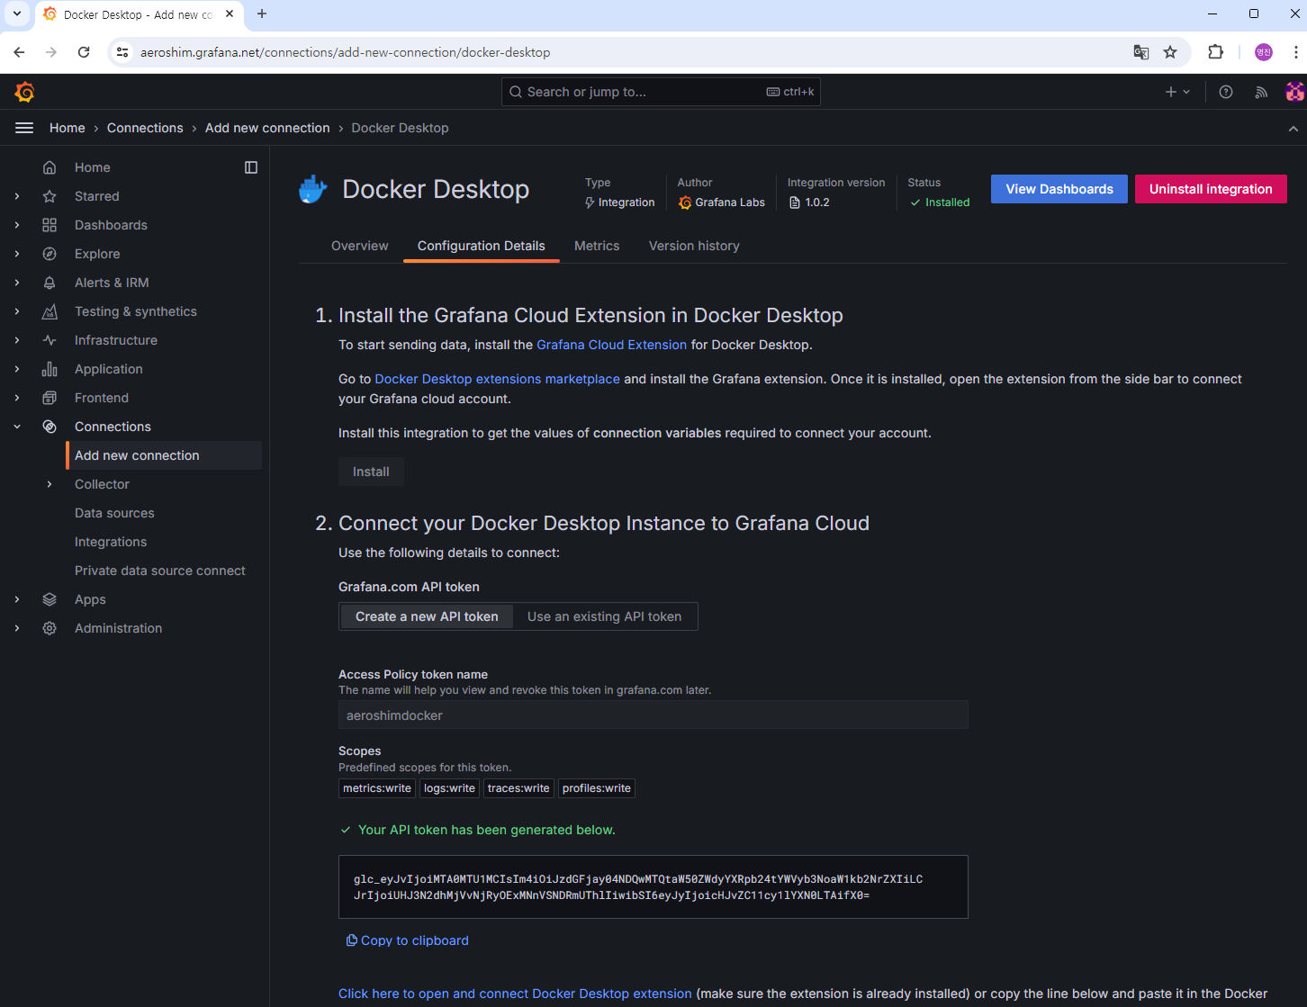Select Create a new API token option
Screen dimensions: 1307x1007
[427, 616]
